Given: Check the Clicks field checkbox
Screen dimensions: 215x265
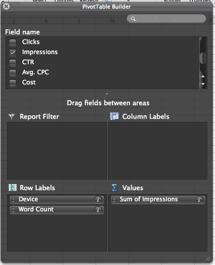Looking at the screenshot, I should pyautogui.click(x=13, y=42).
